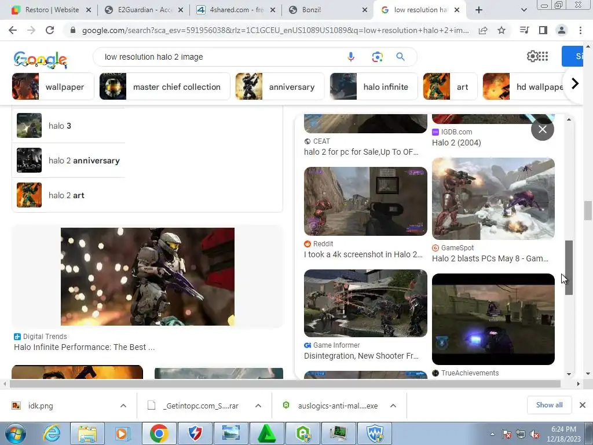Launch Internet Explorer from taskbar
593x445 pixels.
pos(52,433)
